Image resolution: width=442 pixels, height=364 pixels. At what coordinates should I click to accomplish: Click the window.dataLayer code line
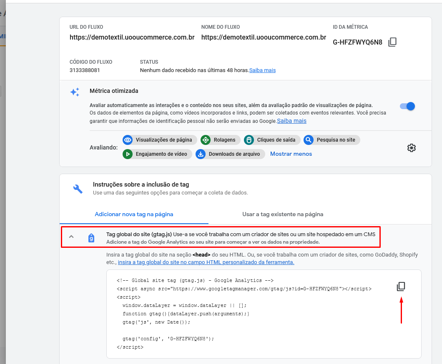point(184,305)
